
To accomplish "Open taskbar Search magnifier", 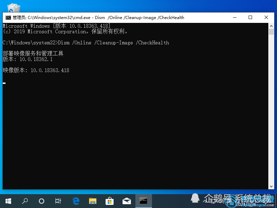I will [x=25, y=201].
